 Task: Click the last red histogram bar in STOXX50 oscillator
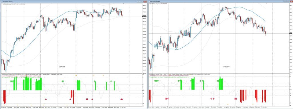(265, 96)
